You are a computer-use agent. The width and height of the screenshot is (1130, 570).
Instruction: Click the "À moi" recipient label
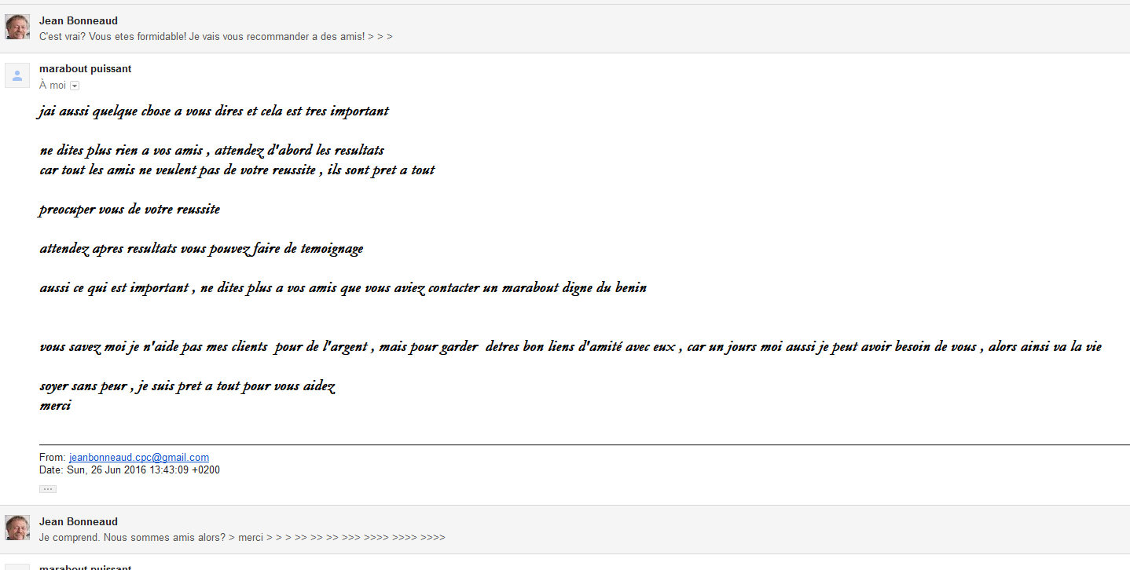53,86
